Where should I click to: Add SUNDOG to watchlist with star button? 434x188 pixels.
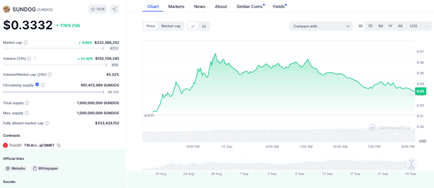pyautogui.click(x=97, y=9)
